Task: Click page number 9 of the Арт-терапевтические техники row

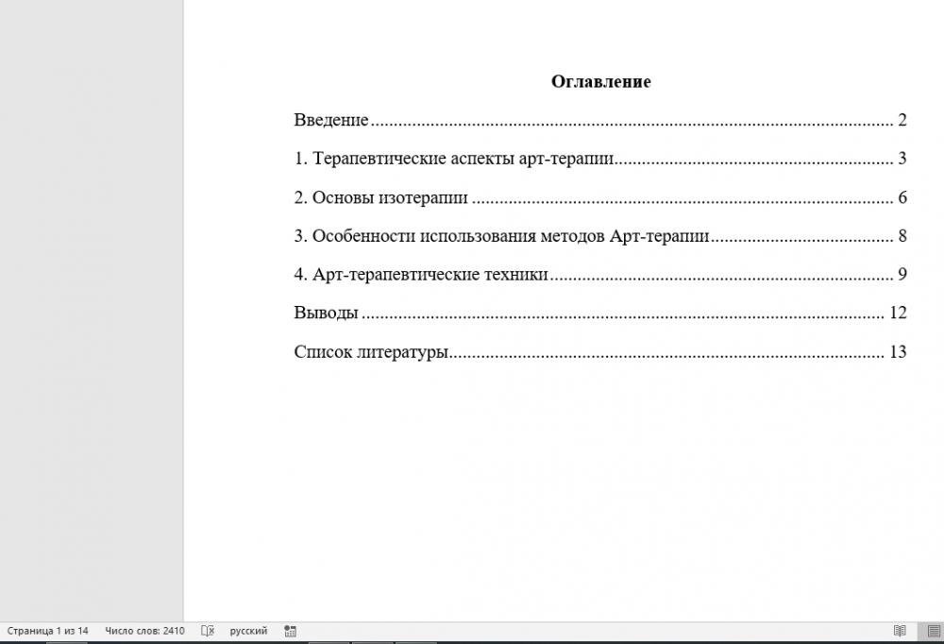Action: click(902, 274)
